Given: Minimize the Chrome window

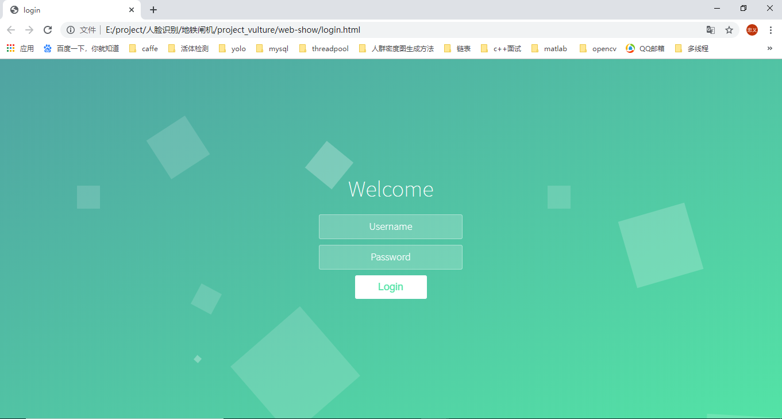Looking at the screenshot, I should click(717, 8).
